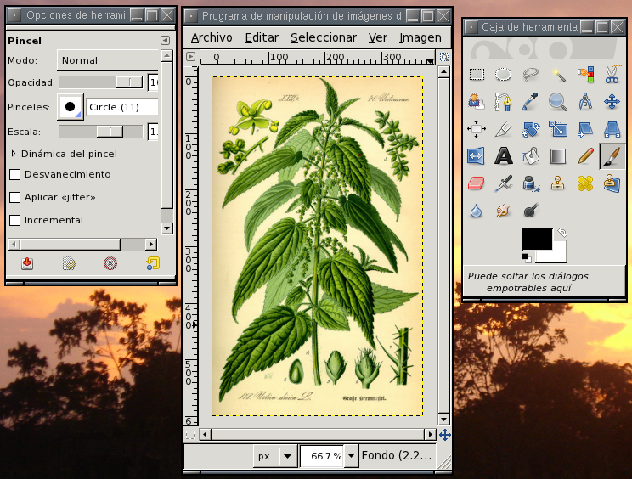
Task: Open the Pincel tab configuration menu arrow
Action: 165,40
